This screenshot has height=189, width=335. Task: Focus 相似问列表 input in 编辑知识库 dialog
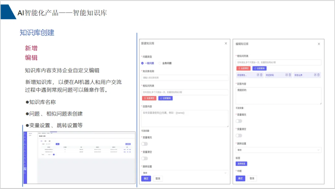pos(278,62)
